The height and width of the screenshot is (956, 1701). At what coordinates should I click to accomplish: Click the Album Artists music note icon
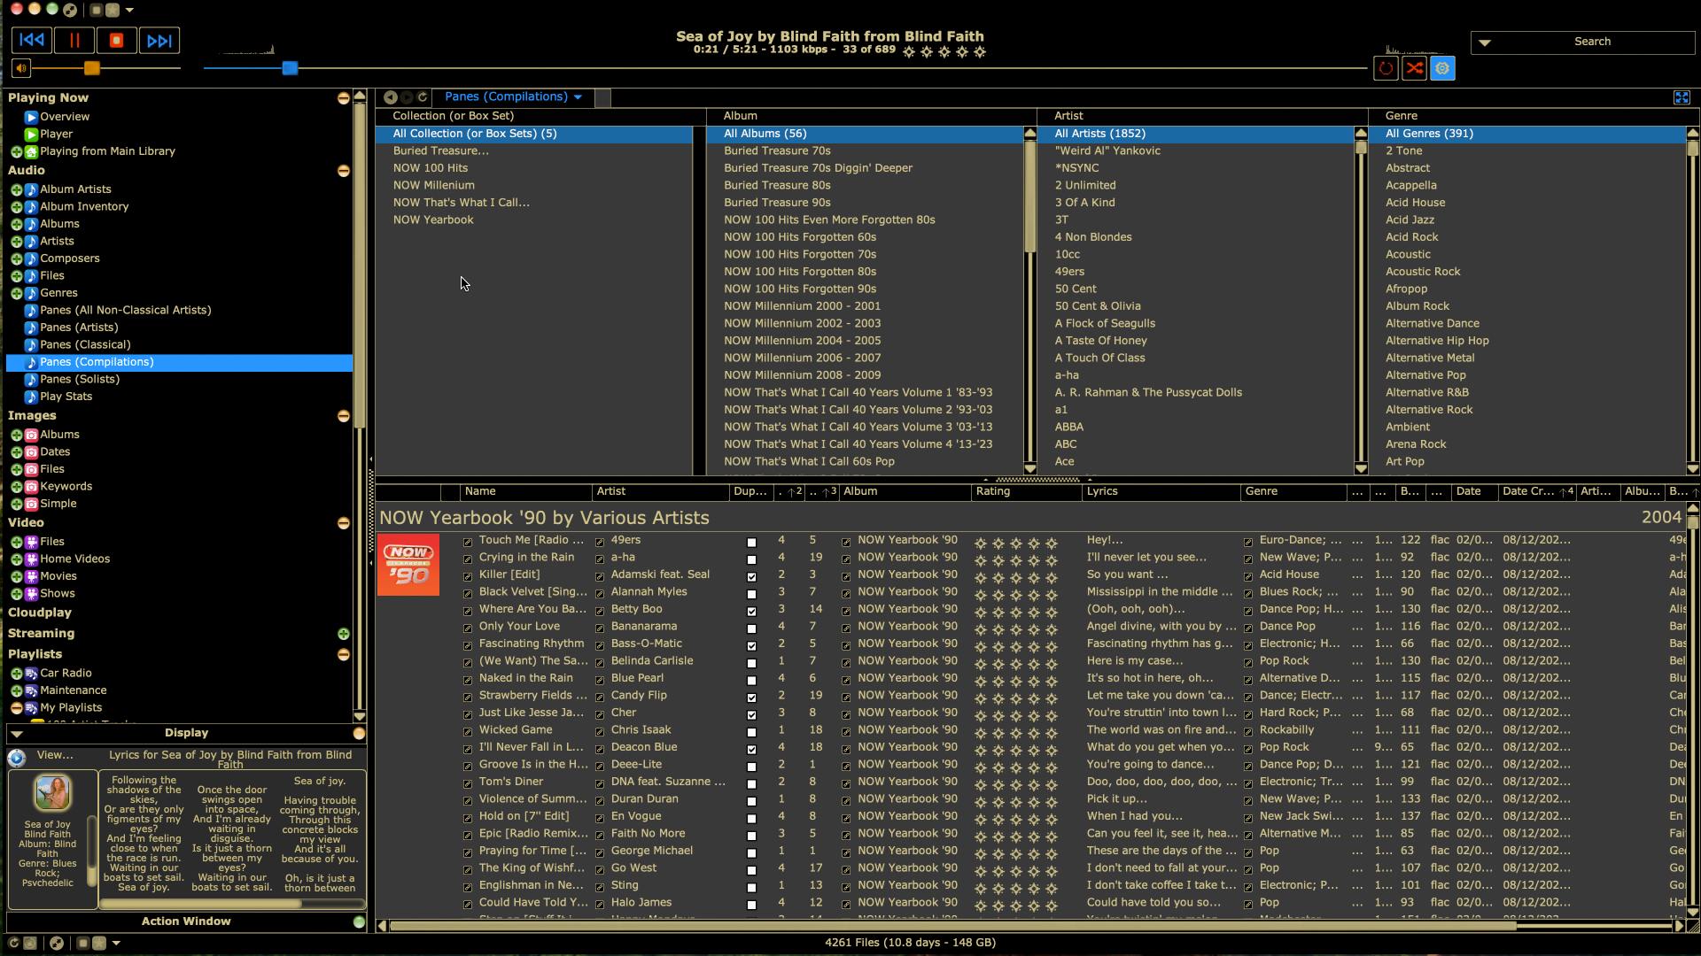pos(31,189)
